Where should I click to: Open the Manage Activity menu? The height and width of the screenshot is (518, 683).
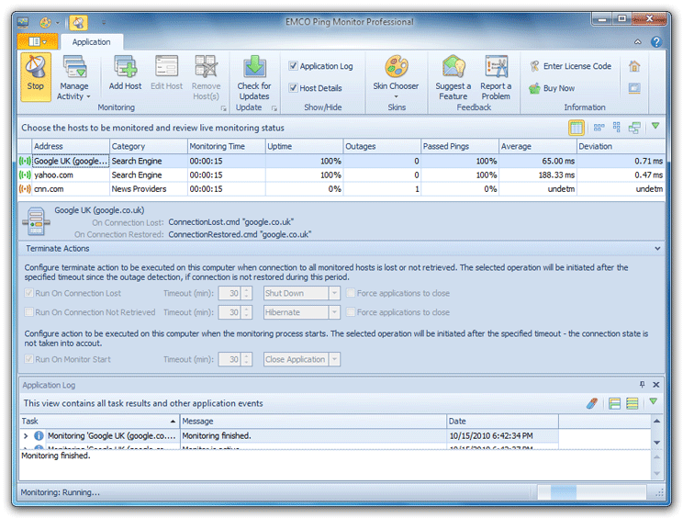coord(73,77)
